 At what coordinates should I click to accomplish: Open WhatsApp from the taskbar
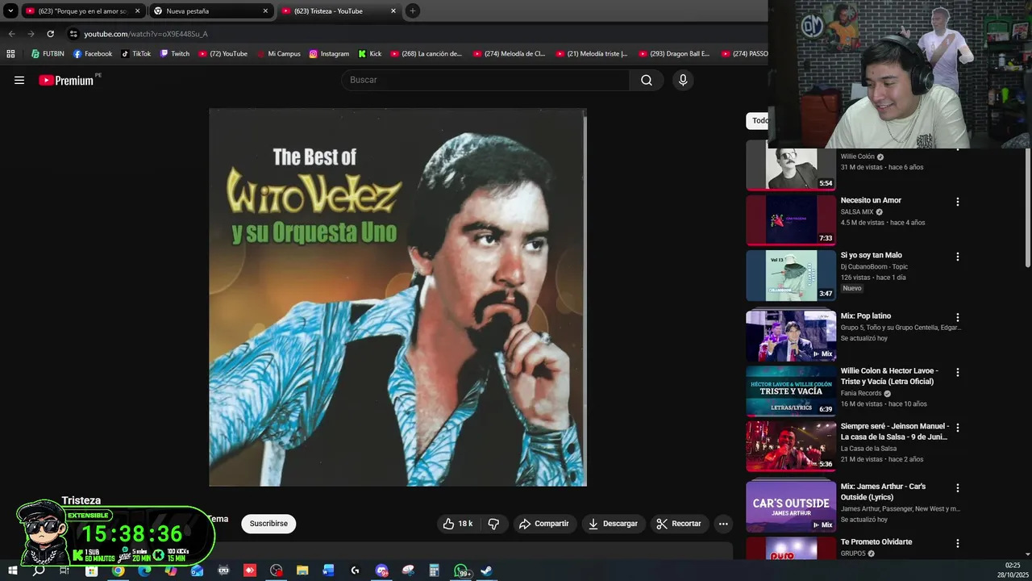[x=461, y=571]
